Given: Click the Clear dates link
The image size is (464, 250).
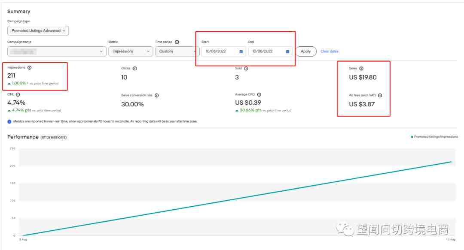Looking at the screenshot, I should (330, 51).
